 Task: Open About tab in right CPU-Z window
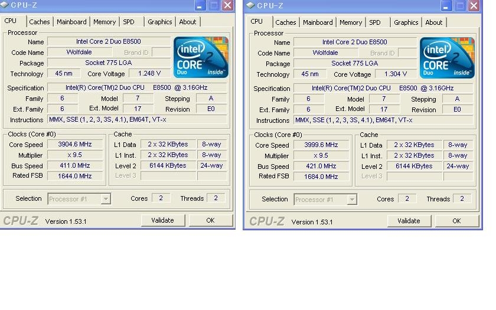pos(433,22)
